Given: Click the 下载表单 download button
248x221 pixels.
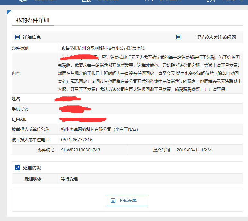Looking at the screenshot, I should (x=127, y=200).
